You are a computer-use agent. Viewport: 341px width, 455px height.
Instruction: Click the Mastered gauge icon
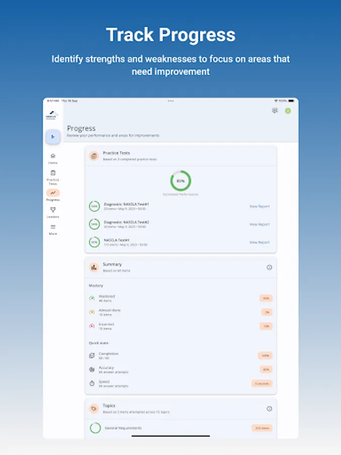[91, 298]
